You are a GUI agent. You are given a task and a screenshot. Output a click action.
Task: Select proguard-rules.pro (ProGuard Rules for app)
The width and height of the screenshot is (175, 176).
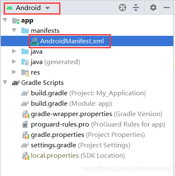click(98, 124)
